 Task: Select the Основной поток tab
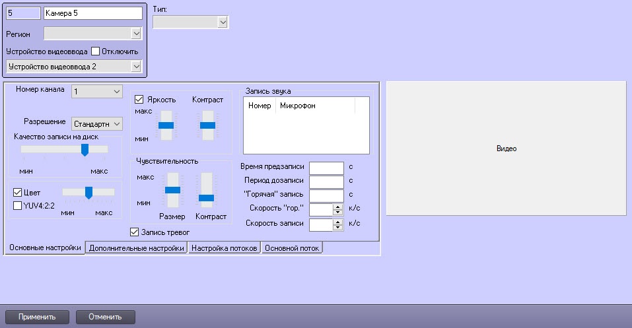(x=292, y=248)
